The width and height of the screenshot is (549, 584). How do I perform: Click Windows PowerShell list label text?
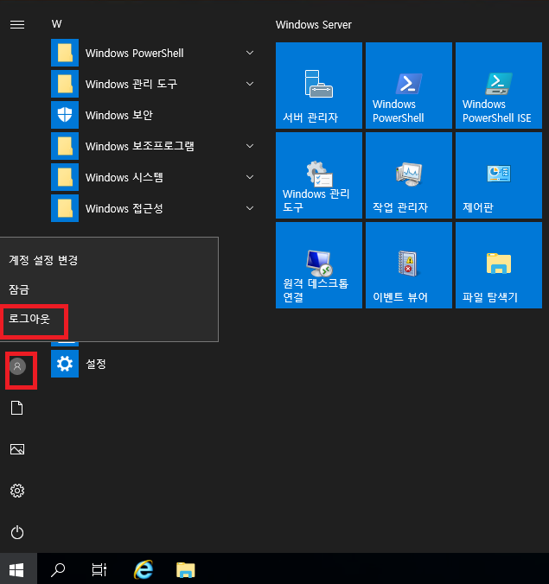coord(135,54)
